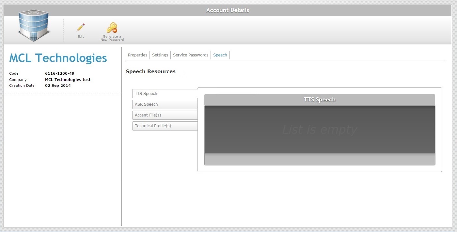Screen dimensions: 457x232
Task: Select ASR Speech in resource list
Action: [165, 104]
